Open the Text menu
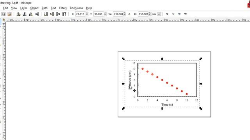The image size is (250, 140). click(x=53, y=8)
